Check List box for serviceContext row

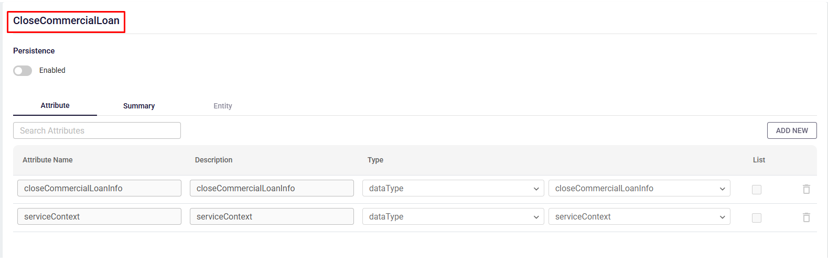click(x=757, y=218)
